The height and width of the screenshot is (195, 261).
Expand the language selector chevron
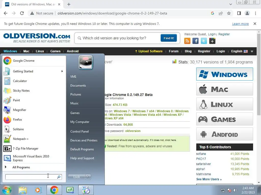click(x=252, y=51)
